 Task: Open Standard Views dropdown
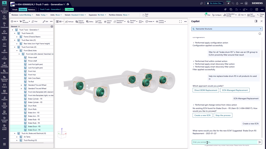[x=132, y=22]
